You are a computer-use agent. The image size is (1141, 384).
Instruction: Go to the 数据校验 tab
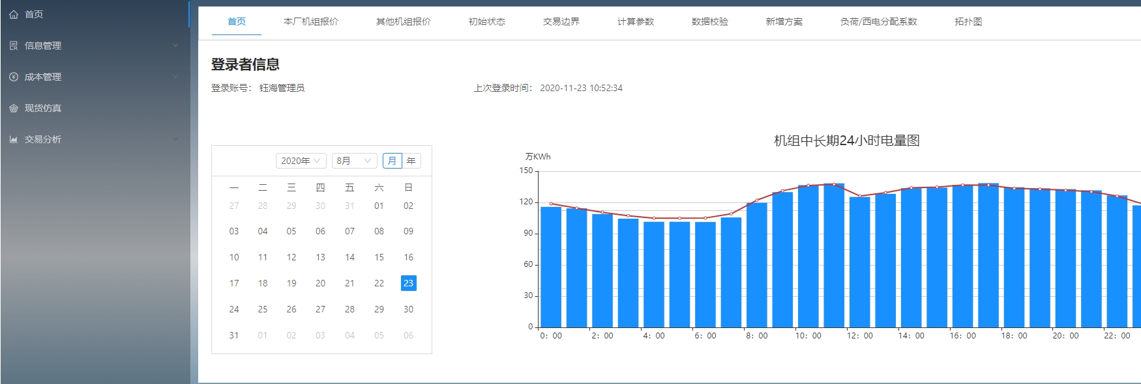710,21
